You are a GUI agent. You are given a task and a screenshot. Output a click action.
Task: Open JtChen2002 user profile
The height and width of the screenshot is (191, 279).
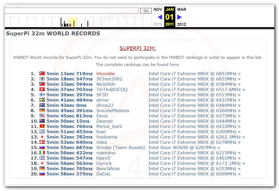coord(109,79)
